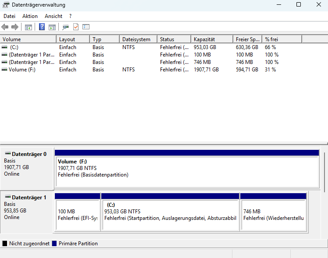Click the 953,03 GB capacity cell
Image resolution: width=328 pixels, height=258 pixels.
pyautogui.click(x=205, y=47)
